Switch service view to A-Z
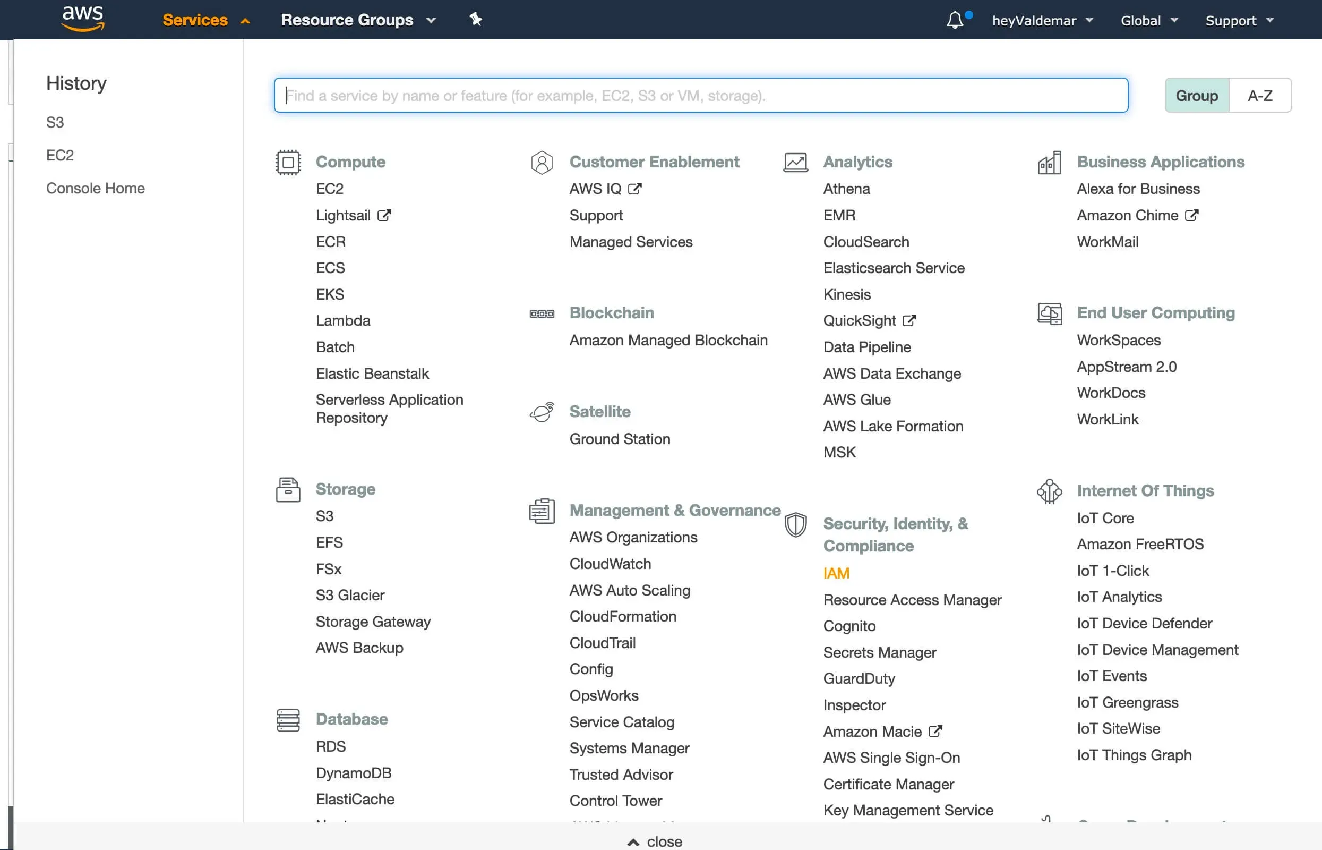 tap(1260, 96)
